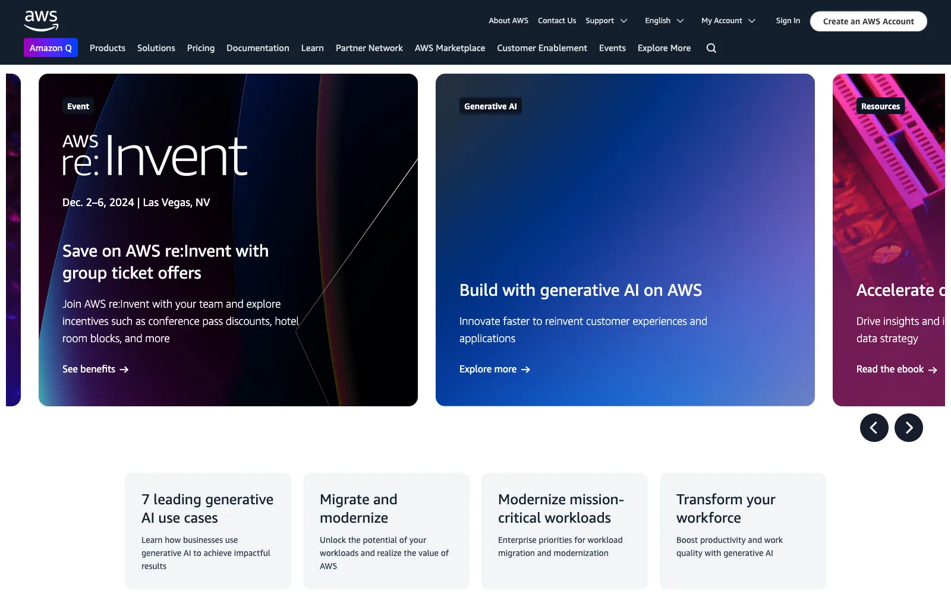Click 'Join AWS re:Invent with your team' text

coord(181,321)
